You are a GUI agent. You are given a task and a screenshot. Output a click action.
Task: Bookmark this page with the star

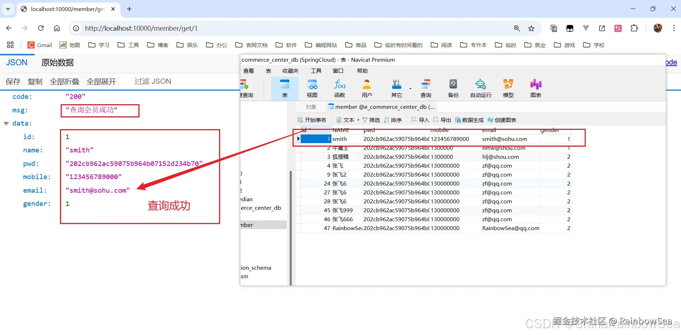[532, 28]
